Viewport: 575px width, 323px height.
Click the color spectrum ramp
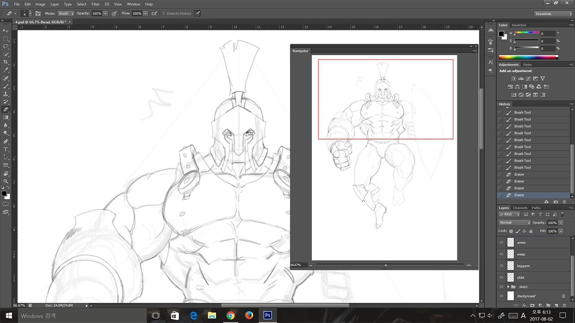tap(528, 57)
